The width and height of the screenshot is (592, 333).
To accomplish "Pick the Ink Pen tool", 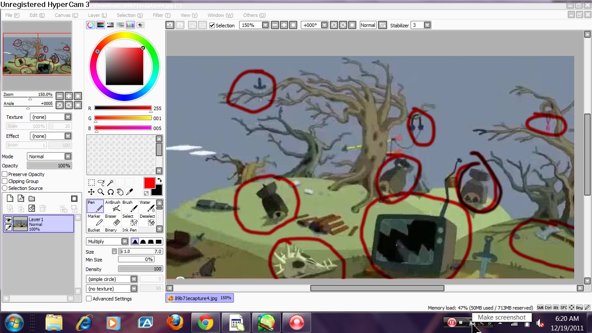I will pos(129,230).
